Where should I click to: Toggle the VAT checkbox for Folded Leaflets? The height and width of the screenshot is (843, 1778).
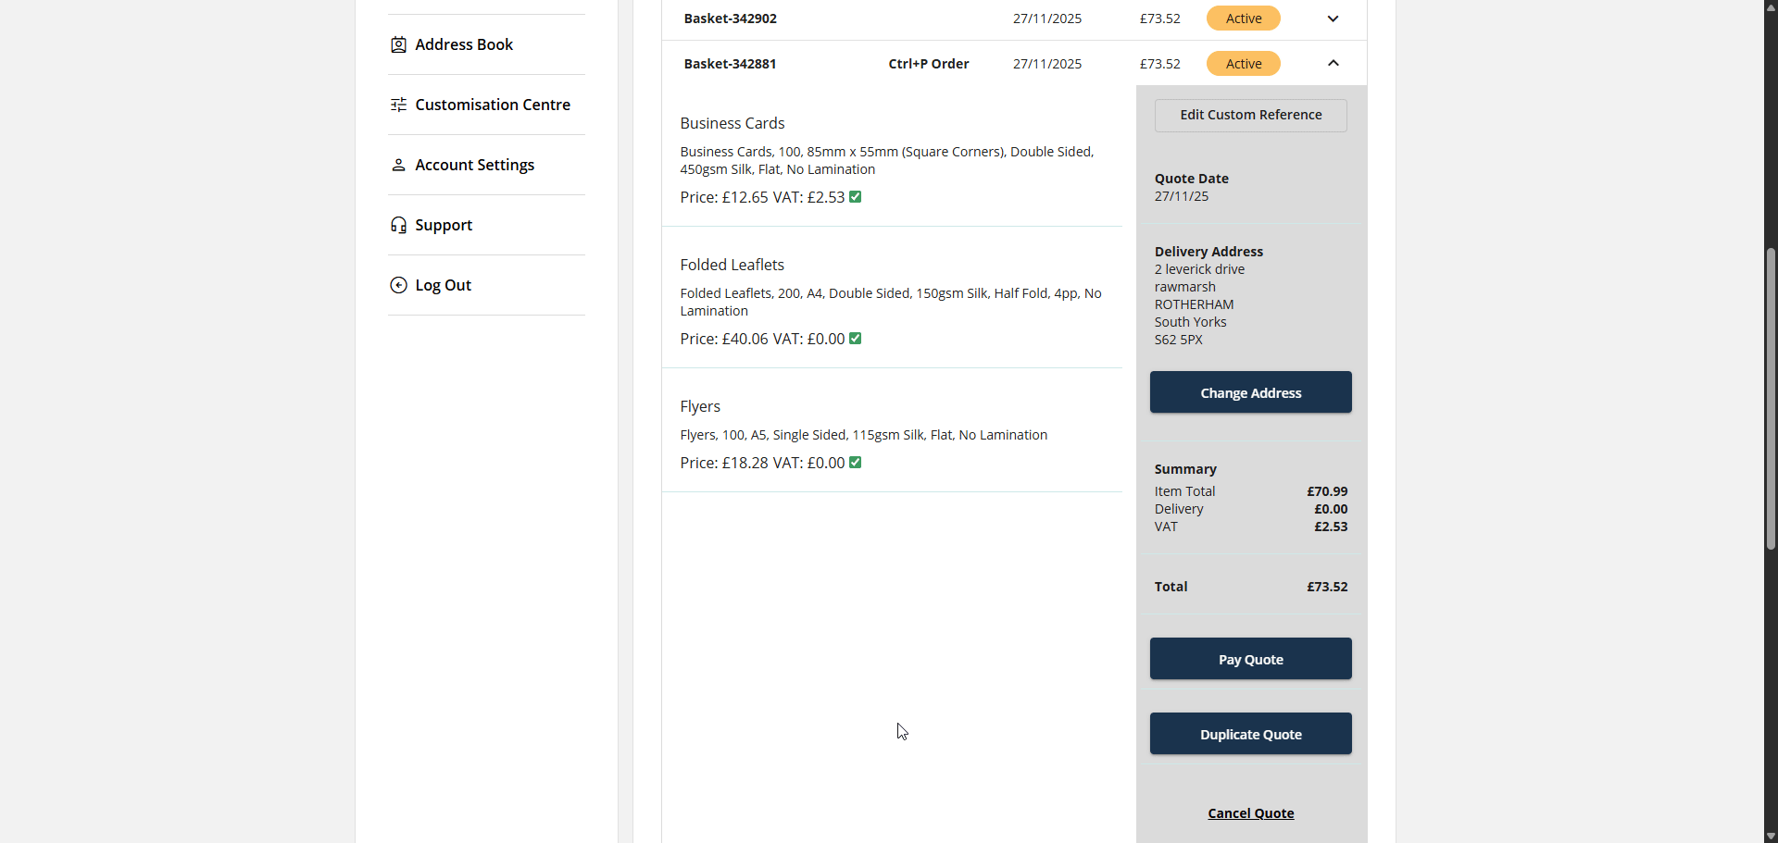click(855, 338)
